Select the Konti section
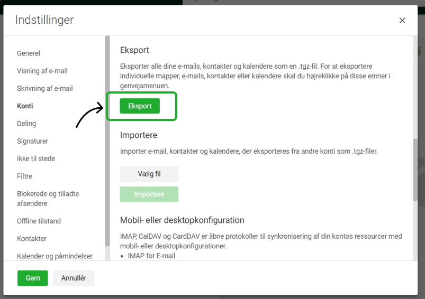 (25, 106)
